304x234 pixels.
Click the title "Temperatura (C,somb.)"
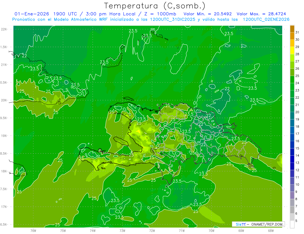(x=155, y=6)
